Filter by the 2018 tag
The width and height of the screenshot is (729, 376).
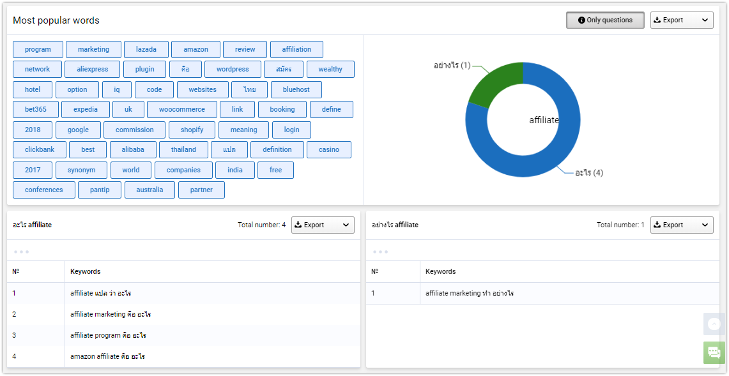[33, 130]
